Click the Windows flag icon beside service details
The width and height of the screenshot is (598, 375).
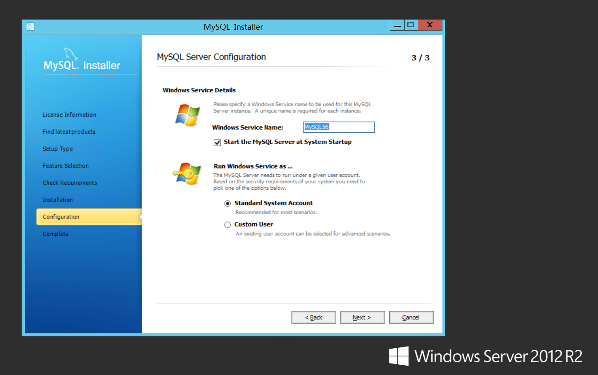tap(187, 115)
